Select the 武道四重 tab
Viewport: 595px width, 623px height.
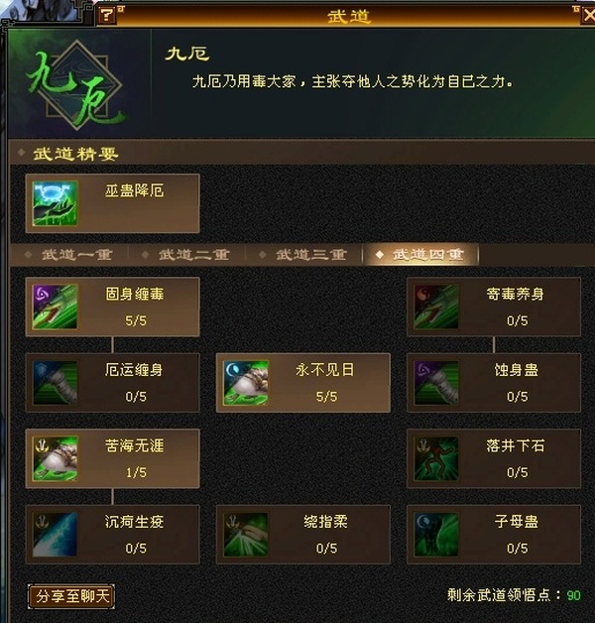421,255
